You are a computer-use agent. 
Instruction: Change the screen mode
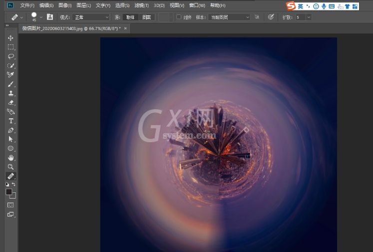[10, 214]
